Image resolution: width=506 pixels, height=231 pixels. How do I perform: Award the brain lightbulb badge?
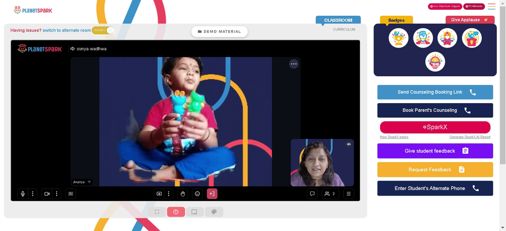435,62
